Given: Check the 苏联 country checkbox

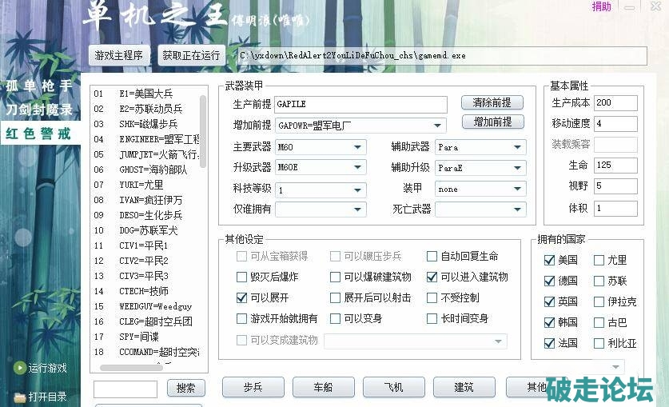Looking at the screenshot, I should click(599, 281).
